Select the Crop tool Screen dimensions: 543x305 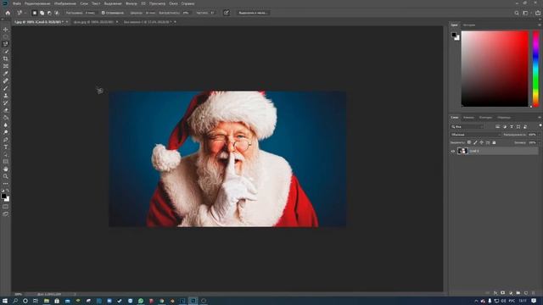[6, 58]
